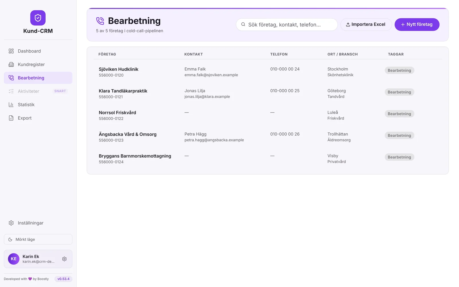Click the TAGGAR column header
This screenshot has height=287, width=459.
pos(396,54)
